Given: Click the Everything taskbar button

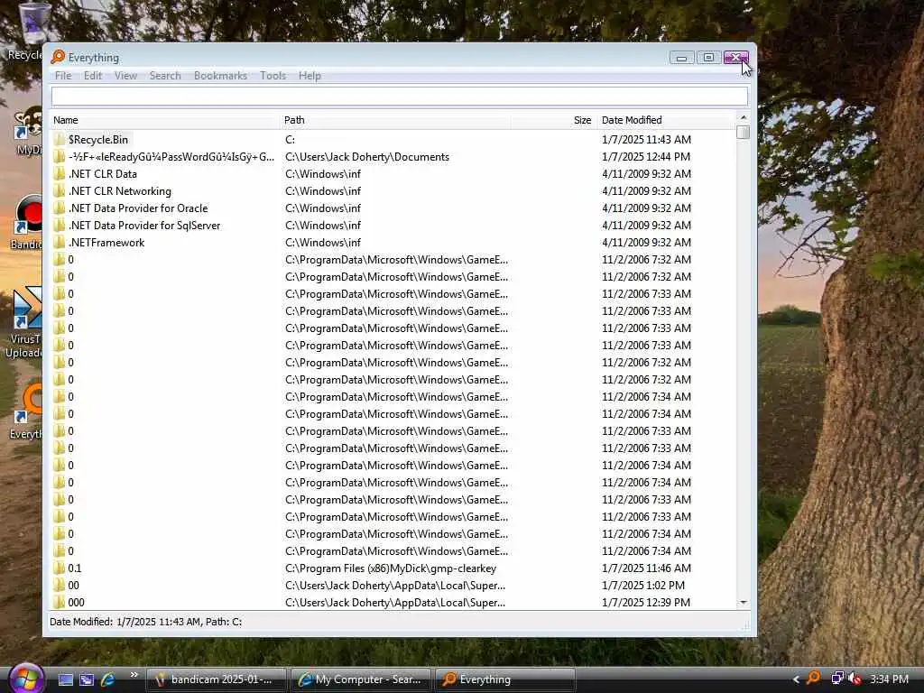Looking at the screenshot, I should coord(504,679).
